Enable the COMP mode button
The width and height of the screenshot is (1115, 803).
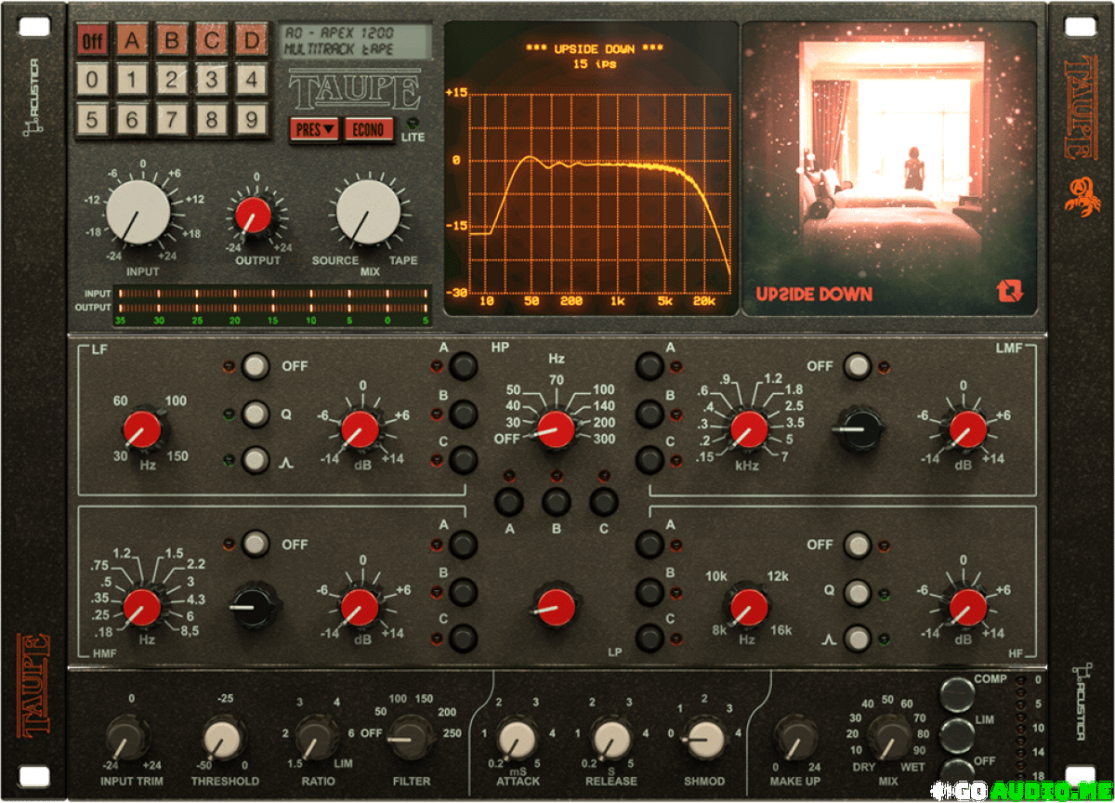click(x=957, y=693)
